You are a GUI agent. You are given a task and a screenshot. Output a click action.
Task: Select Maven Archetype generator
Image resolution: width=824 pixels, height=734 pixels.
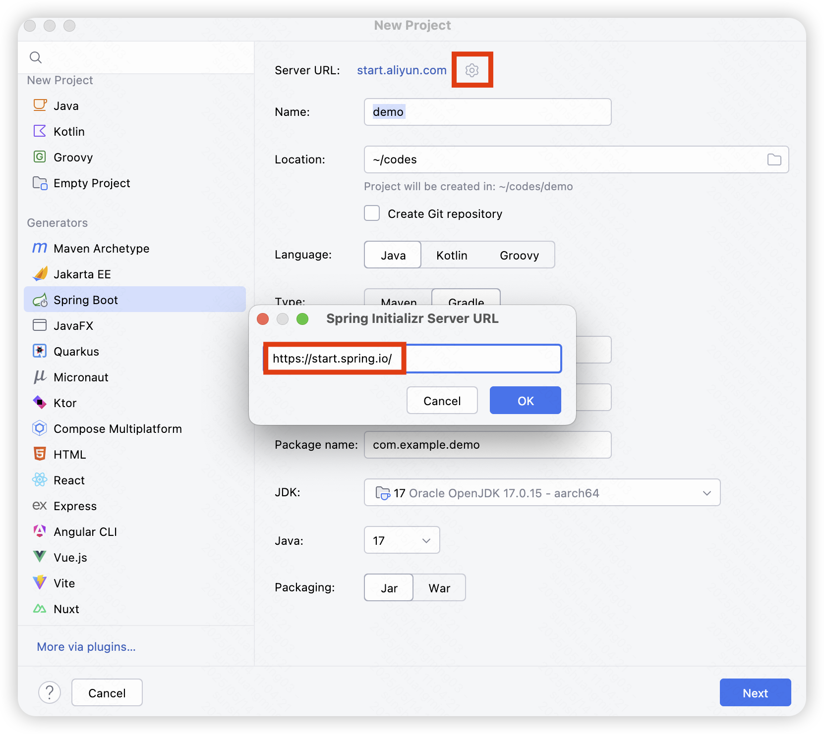(135, 248)
